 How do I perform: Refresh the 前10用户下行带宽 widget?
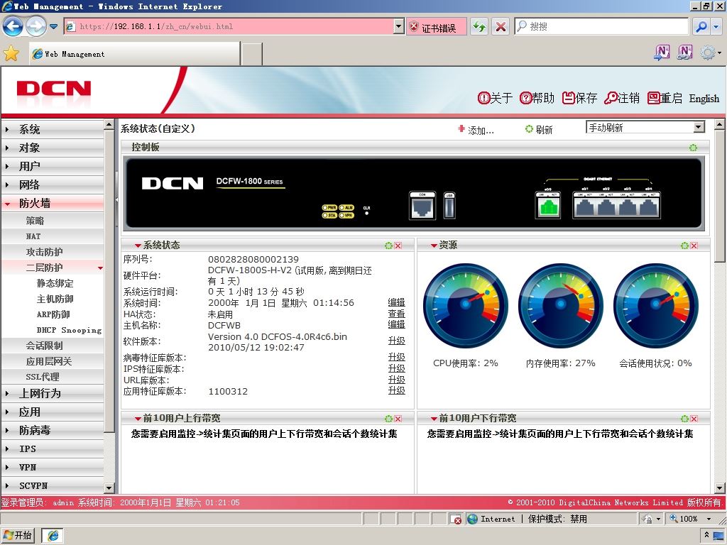(684, 419)
